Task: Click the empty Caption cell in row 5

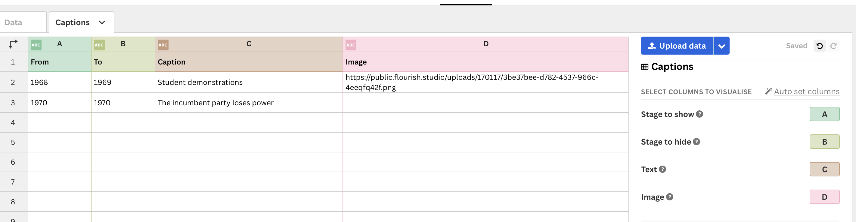Action: (x=249, y=142)
